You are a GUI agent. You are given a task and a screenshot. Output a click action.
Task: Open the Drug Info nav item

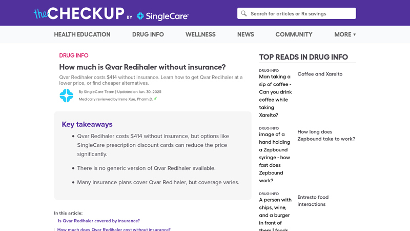[x=148, y=34]
